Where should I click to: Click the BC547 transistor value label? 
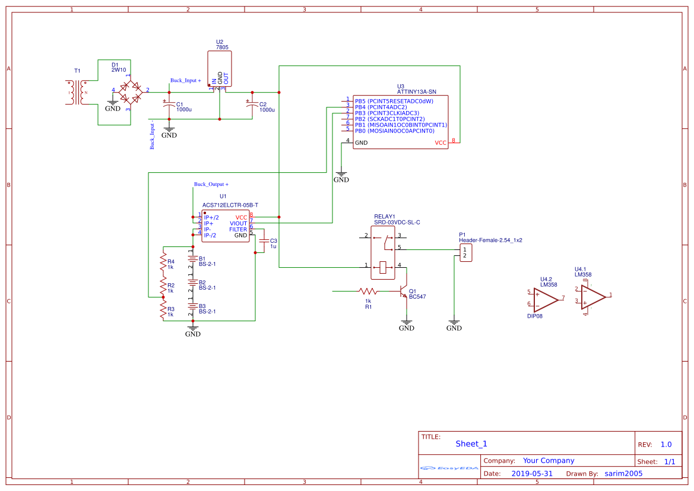[x=417, y=297]
